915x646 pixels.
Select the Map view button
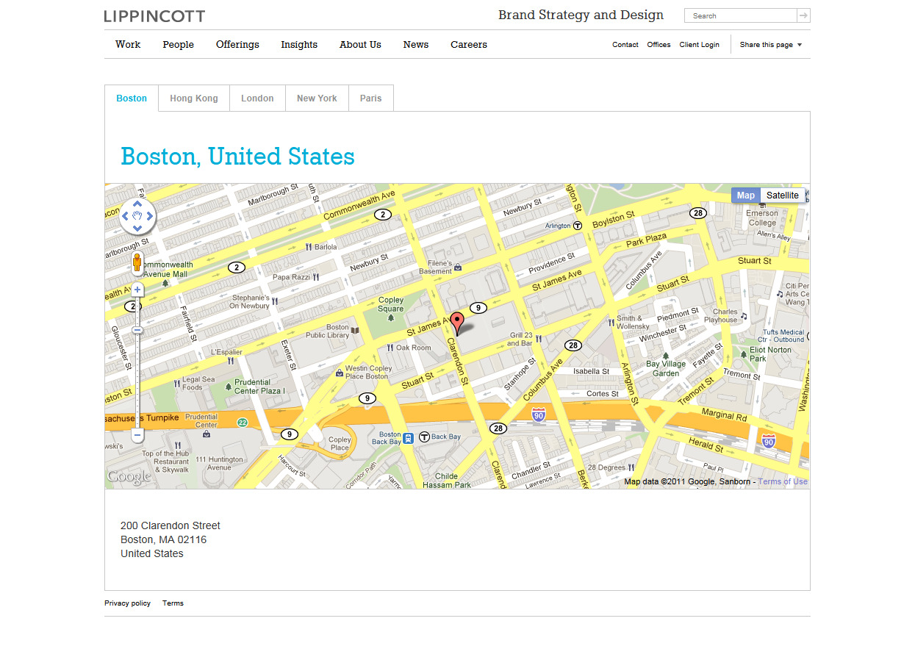point(746,195)
